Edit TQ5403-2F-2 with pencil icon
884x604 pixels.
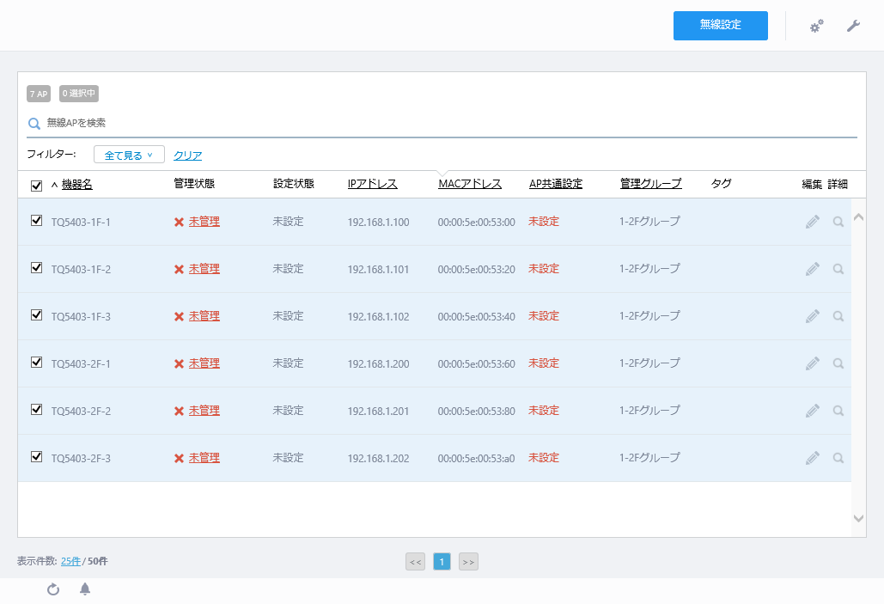(x=813, y=411)
